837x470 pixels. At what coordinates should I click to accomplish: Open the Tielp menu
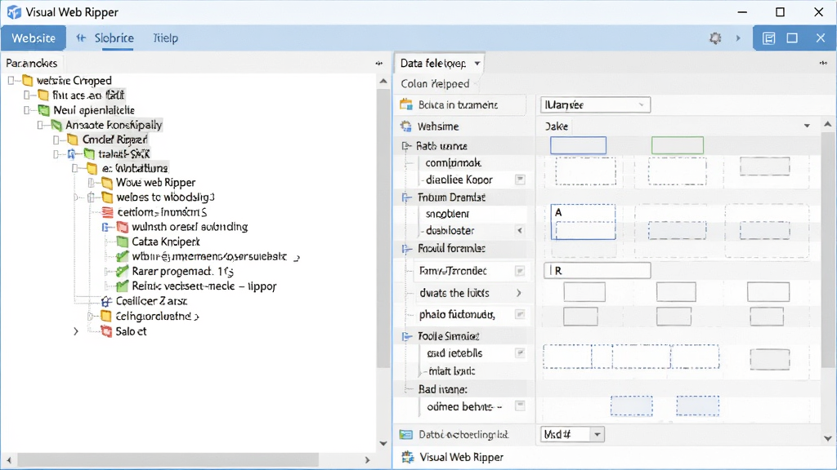(165, 38)
